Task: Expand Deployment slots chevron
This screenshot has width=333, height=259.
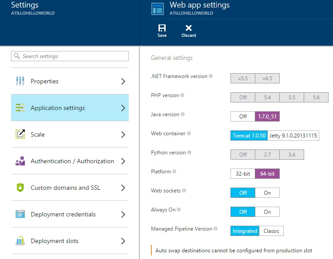Action: click(123, 241)
